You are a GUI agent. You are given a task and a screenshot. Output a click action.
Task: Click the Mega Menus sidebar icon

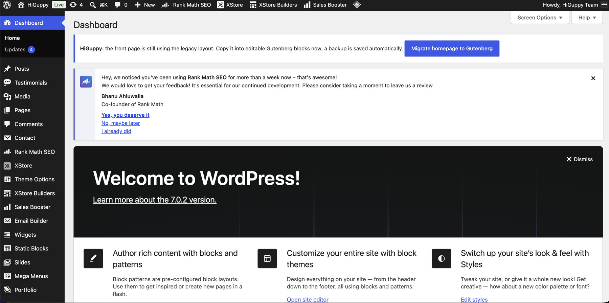pos(7,276)
